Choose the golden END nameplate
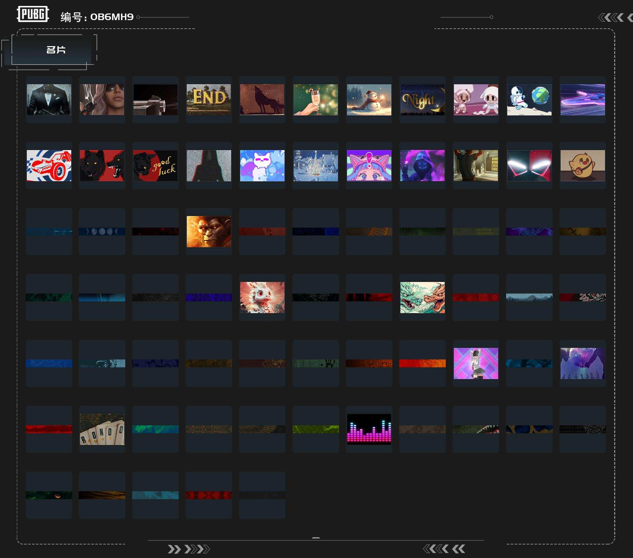This screenshot has width=633, height=558. pos(209,100)
